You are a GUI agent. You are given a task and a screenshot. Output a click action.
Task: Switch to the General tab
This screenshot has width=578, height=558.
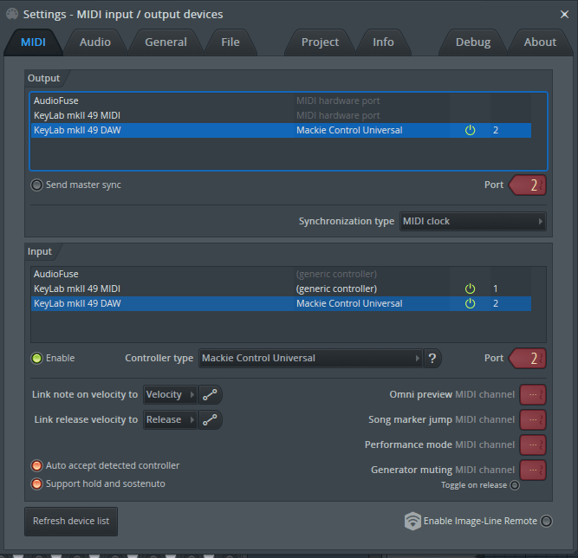(166, 42)
